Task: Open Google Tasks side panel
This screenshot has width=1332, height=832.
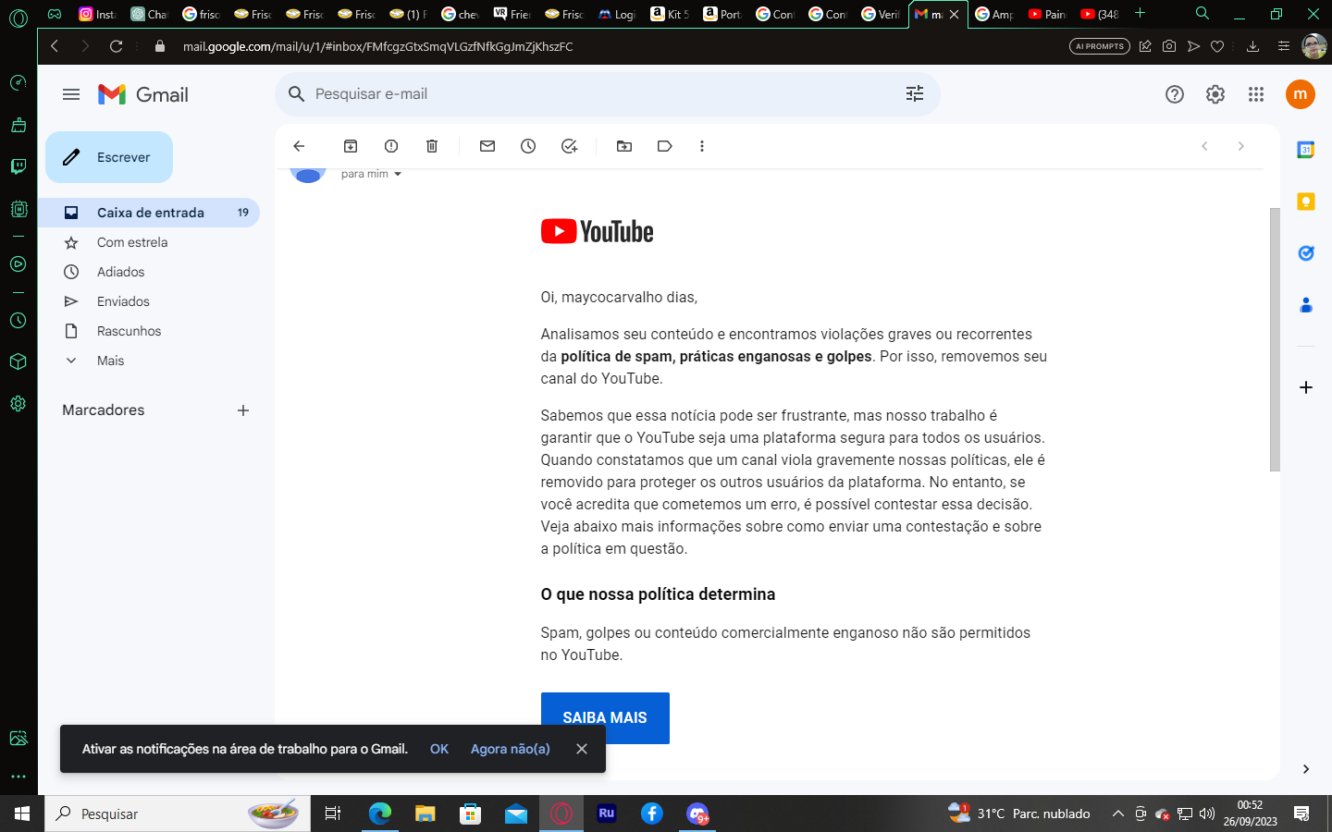Action: click(1306, 253)
